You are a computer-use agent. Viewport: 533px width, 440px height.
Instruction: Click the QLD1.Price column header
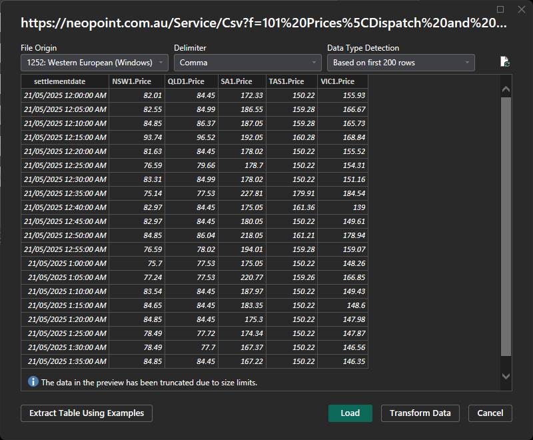coord(191,81)
